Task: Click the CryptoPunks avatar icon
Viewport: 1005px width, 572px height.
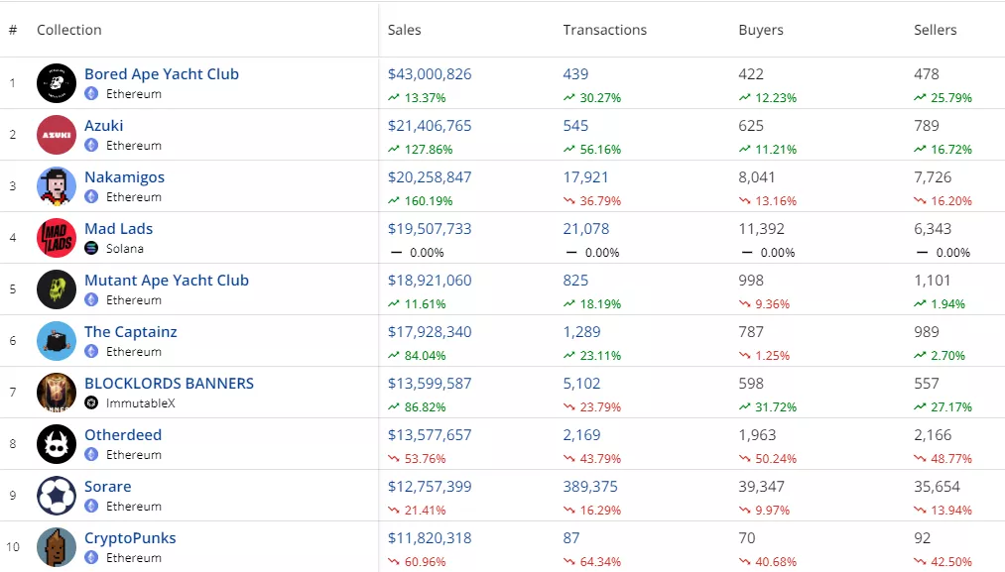Action: [57, 547]
